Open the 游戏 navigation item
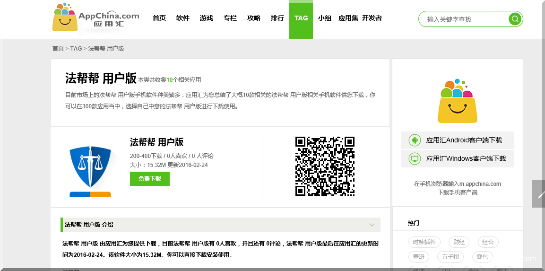This screenshot has width=545, height=271. pos(207,18)
